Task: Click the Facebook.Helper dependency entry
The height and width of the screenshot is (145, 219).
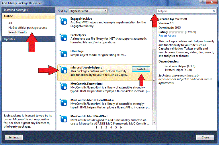Action: tap(180, 66)
